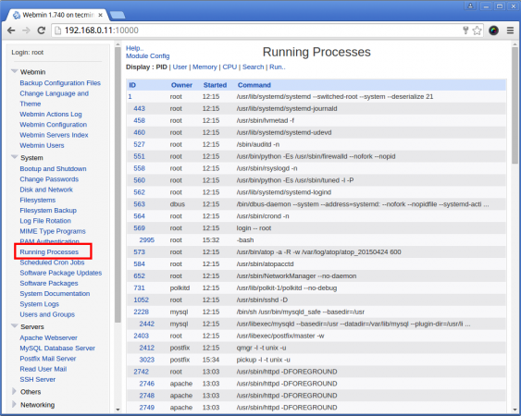Open process 2228 mysqld_safe
Screen dimensions: 521x416
coord(142,312)
